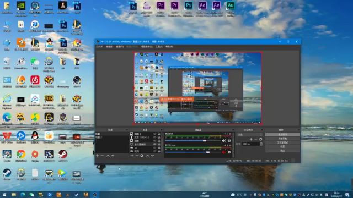This screenshot has width=353, height=198.
Task: Click the highlighted streaming button in Controls
Action: (x=282, y=134)
